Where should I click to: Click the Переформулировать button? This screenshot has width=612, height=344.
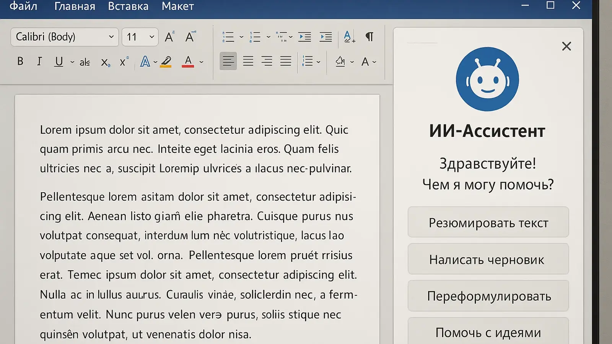pos(488,296)
